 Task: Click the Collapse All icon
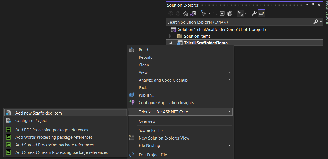[222, 13]
